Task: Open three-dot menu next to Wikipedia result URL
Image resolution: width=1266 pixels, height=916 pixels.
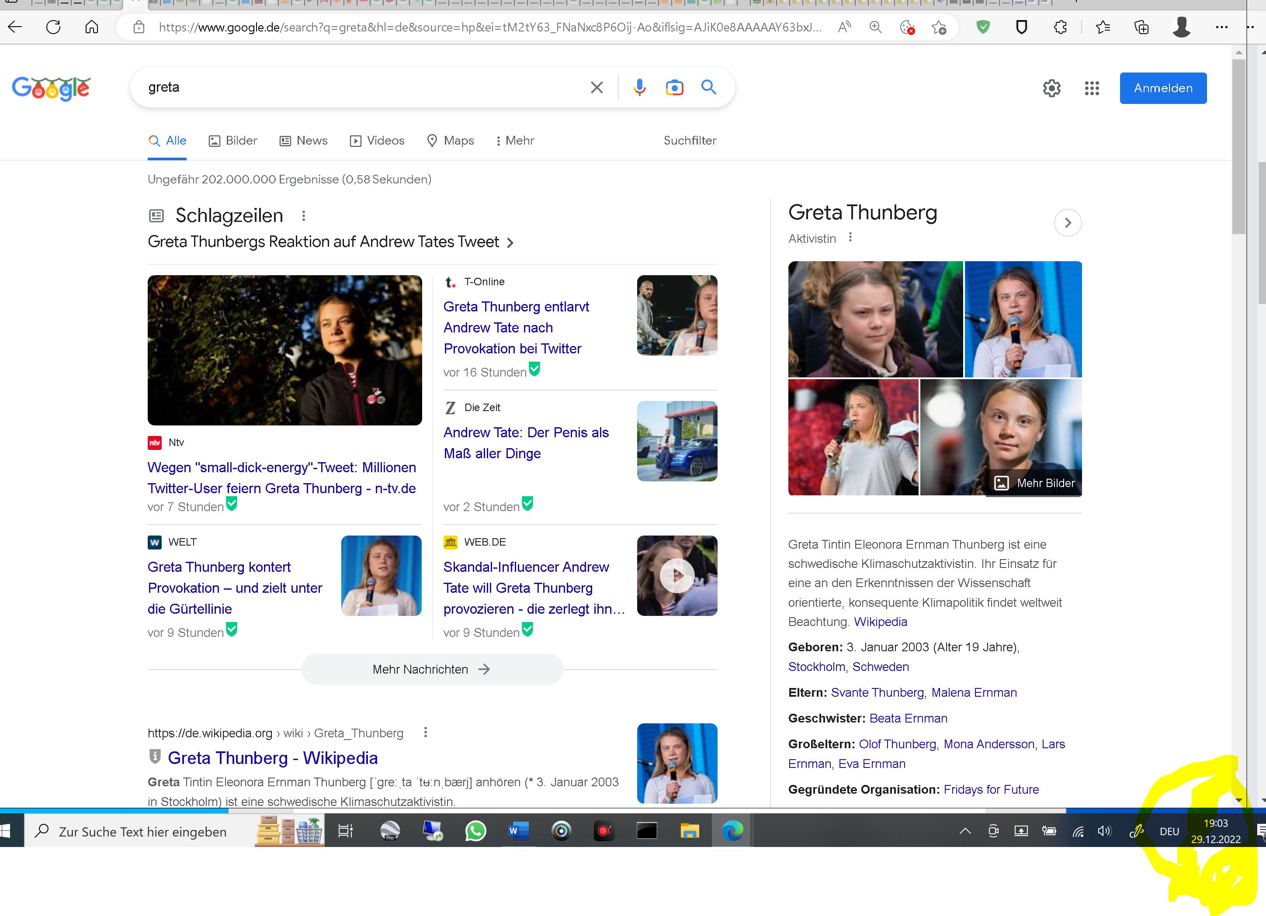Action: click(425, 732)
